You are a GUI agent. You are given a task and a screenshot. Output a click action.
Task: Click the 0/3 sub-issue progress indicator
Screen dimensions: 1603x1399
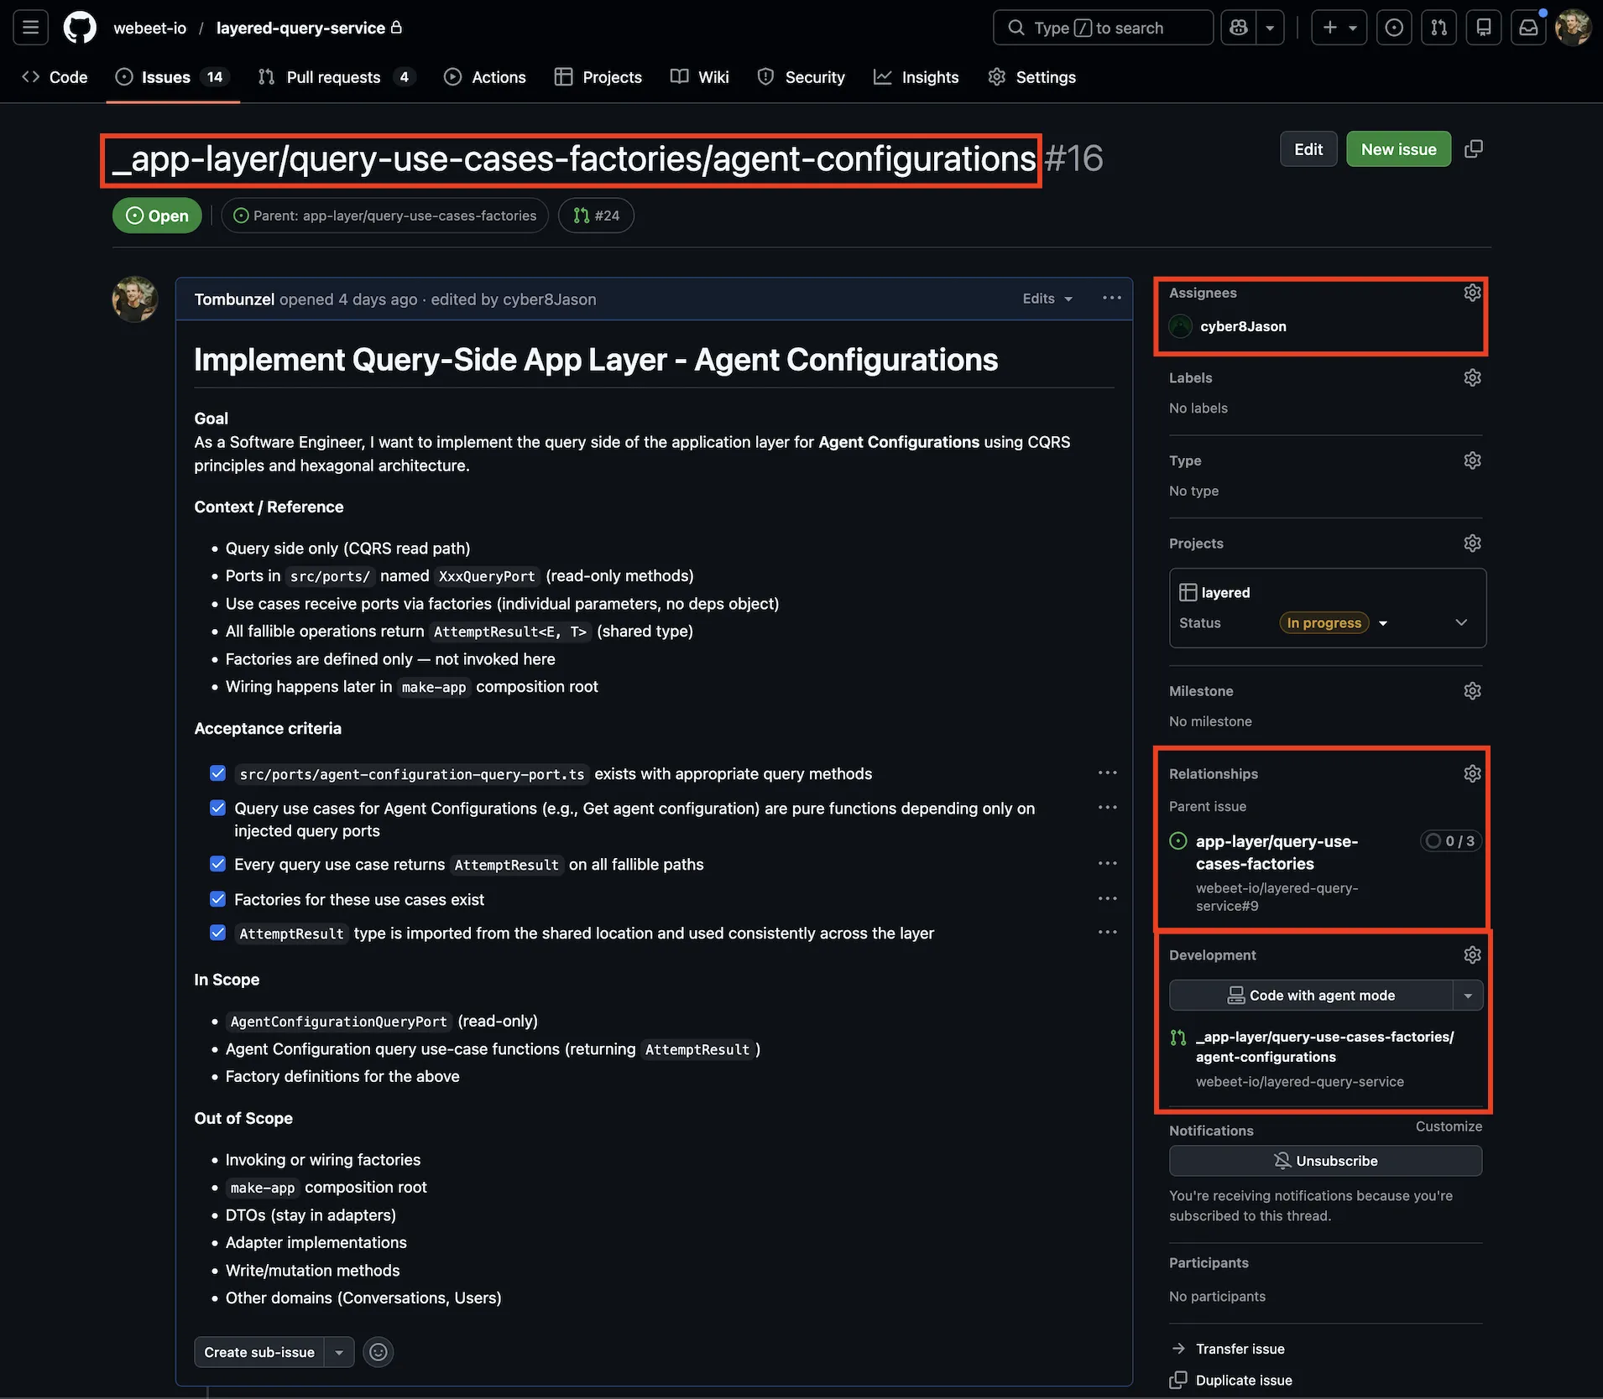click(x=1450, y=840)
